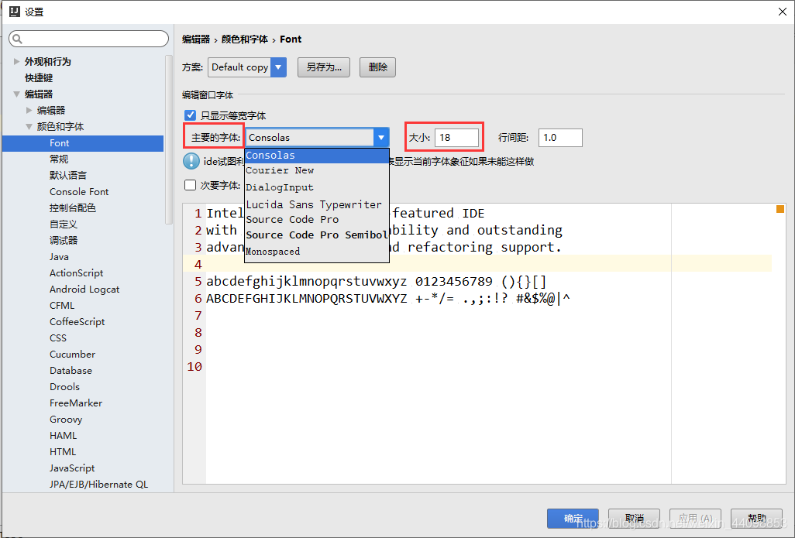Open 常规 under 颜色和字体
This screenshot has width=795, height=538.
(x=59, y=159)
